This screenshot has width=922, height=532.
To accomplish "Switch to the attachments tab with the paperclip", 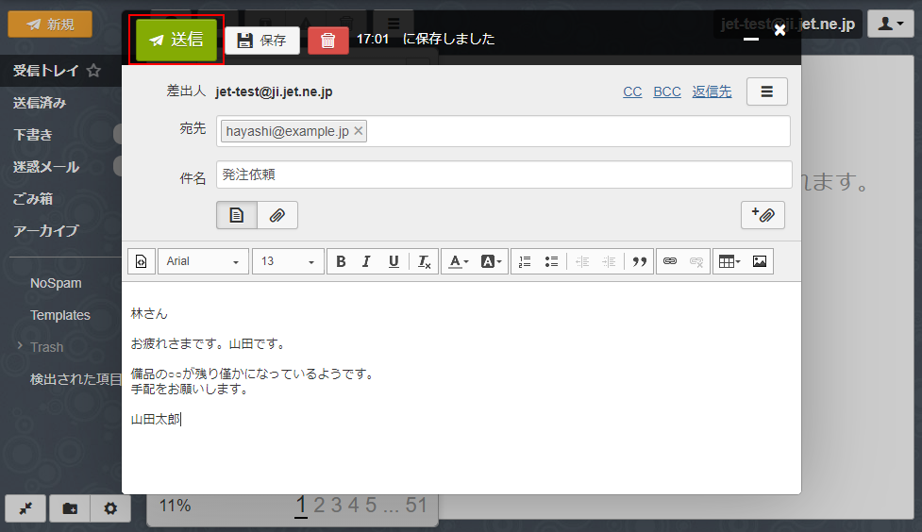I will [x=277, y=215].
